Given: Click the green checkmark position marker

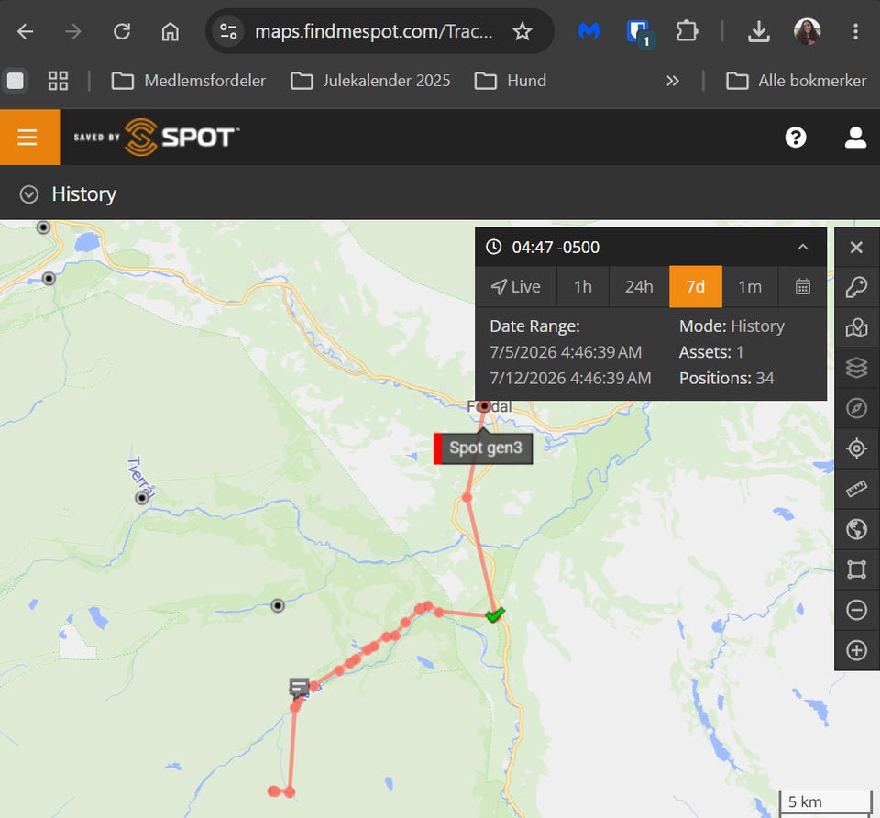Looking at the screenshot, I should point(495,614).
